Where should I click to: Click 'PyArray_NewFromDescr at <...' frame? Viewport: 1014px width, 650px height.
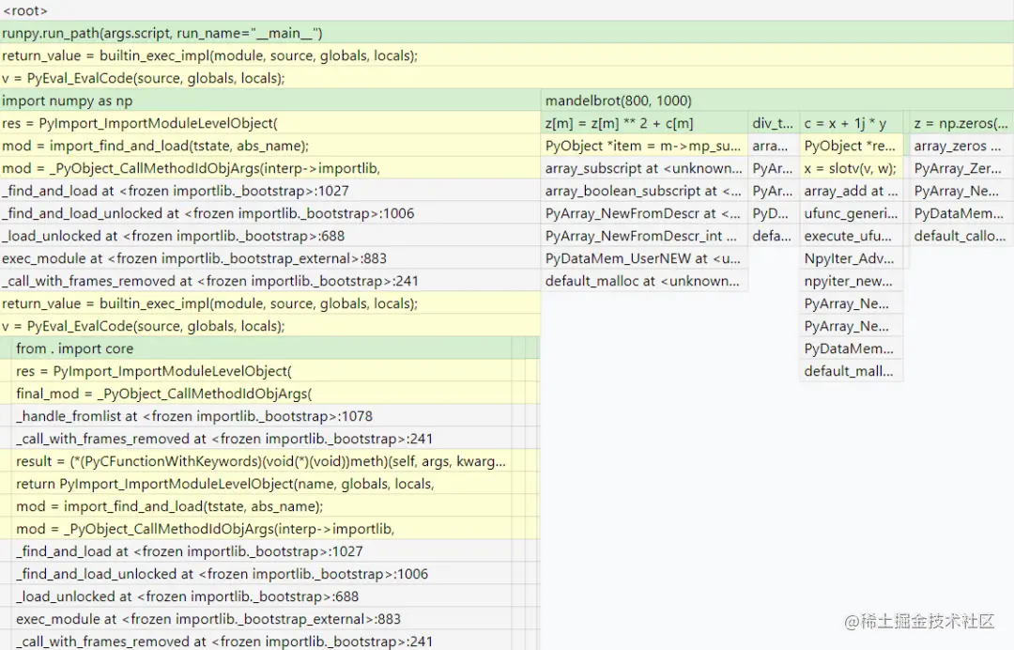644,213
